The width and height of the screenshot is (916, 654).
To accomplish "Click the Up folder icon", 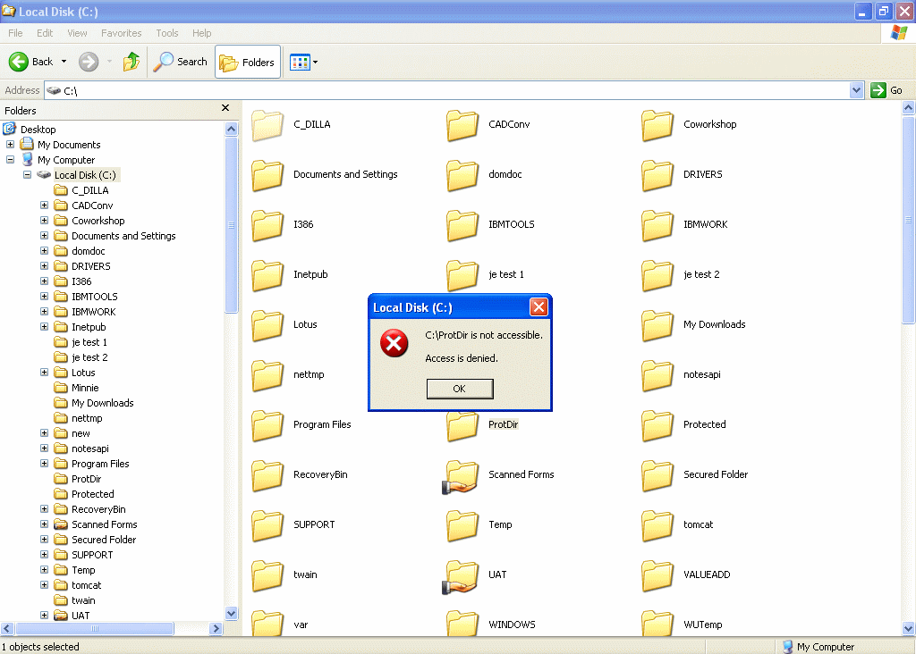I will tap(131, 62).
